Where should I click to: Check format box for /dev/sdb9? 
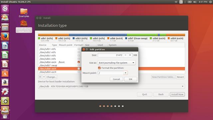79,72
